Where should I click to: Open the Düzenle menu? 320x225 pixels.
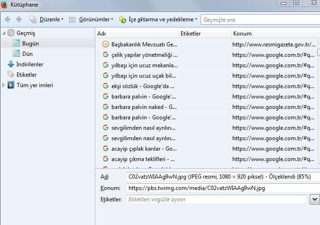pyautogui.click(x=51, y=19)
